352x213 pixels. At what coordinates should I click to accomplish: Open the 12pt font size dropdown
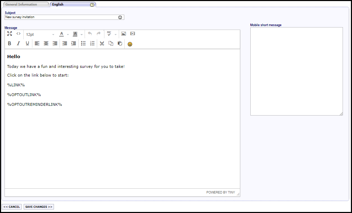click(x=40, y=34)
